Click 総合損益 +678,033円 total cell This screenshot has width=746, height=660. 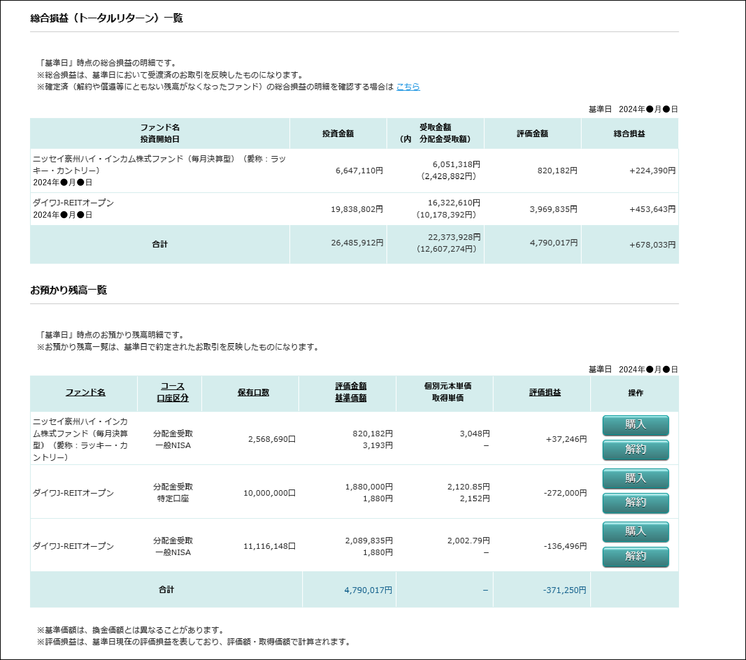652,245
